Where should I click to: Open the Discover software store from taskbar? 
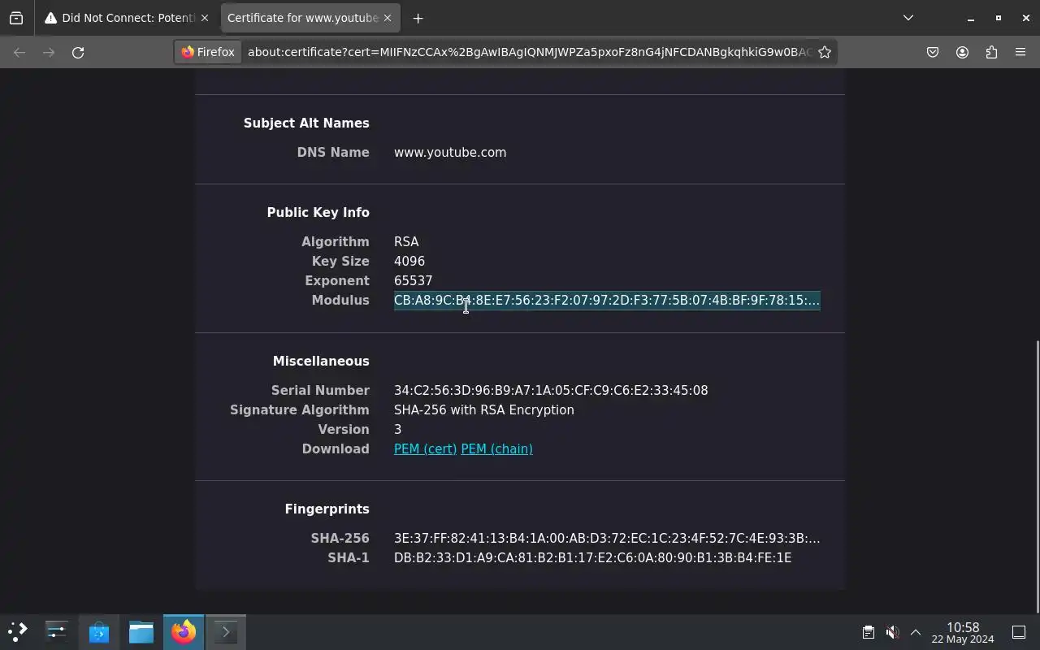coord(99,631)
